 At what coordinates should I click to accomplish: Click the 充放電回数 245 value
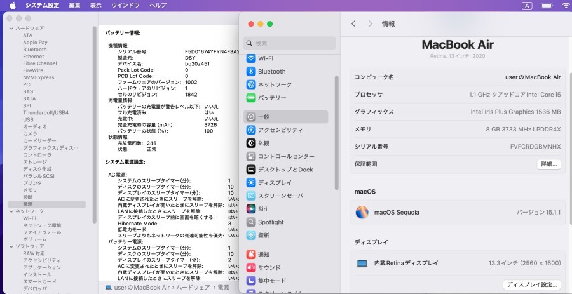(x=151, y=144)
